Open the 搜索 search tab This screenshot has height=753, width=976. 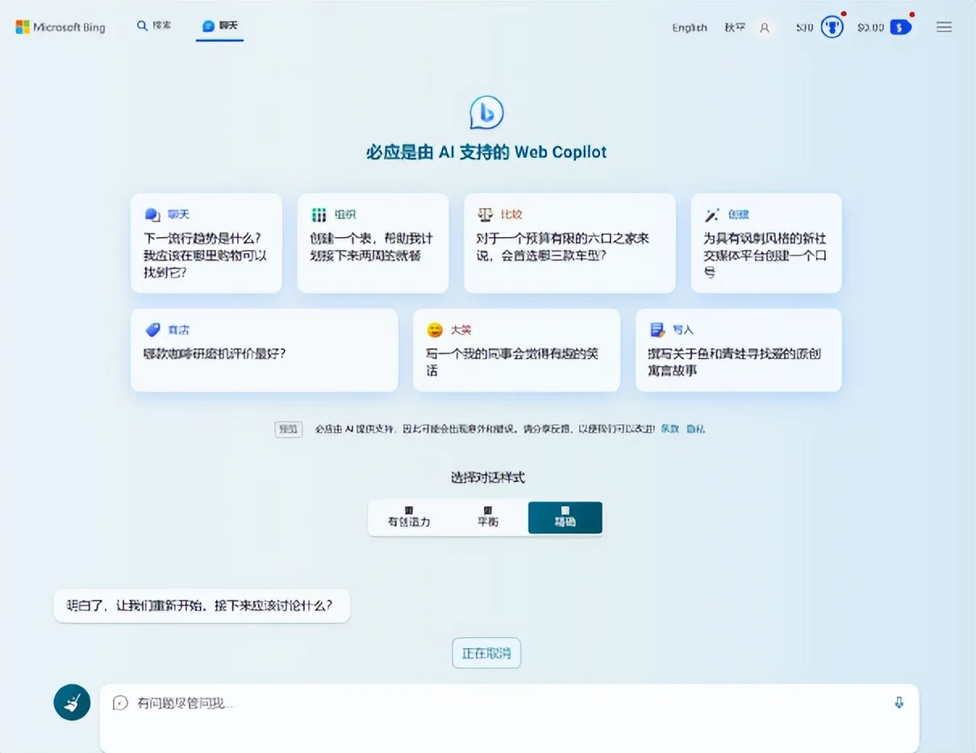click(x=154, y=26)
